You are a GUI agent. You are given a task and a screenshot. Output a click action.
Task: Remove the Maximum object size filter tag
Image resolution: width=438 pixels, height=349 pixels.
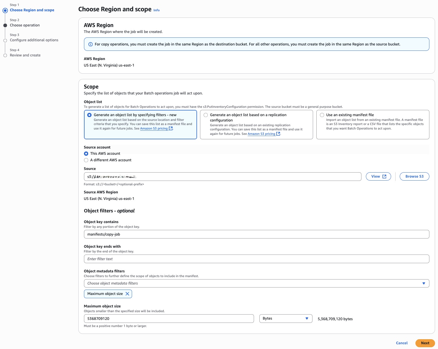pyautogui.click(x=127, y=294)
